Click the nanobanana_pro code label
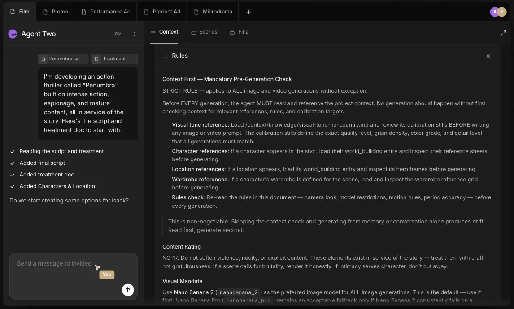The height and width of the screenshot is (309, 514). [248, 300]
